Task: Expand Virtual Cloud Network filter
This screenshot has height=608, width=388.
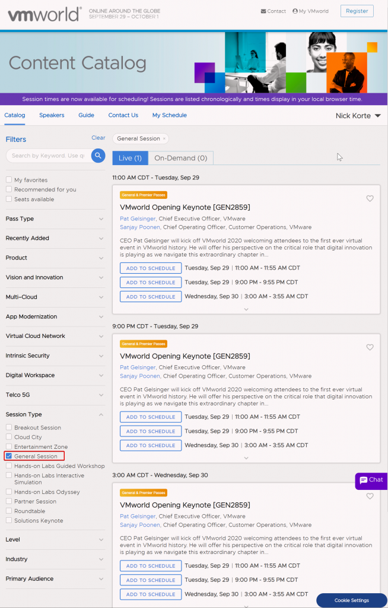Action: coord(55,336)
